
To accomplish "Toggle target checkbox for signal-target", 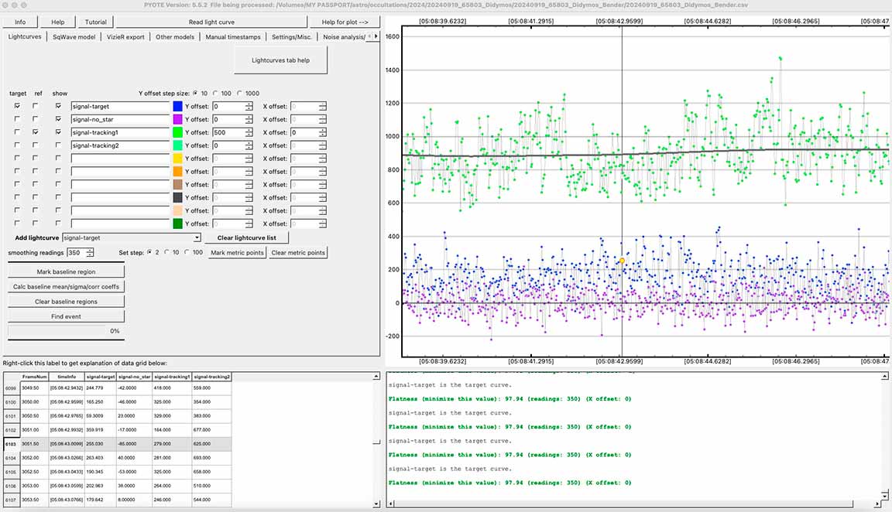I will coord(17,106).
